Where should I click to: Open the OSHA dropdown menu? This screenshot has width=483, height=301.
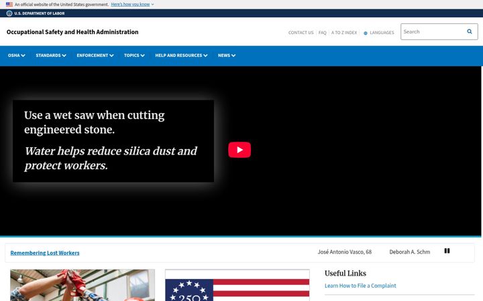16,56
